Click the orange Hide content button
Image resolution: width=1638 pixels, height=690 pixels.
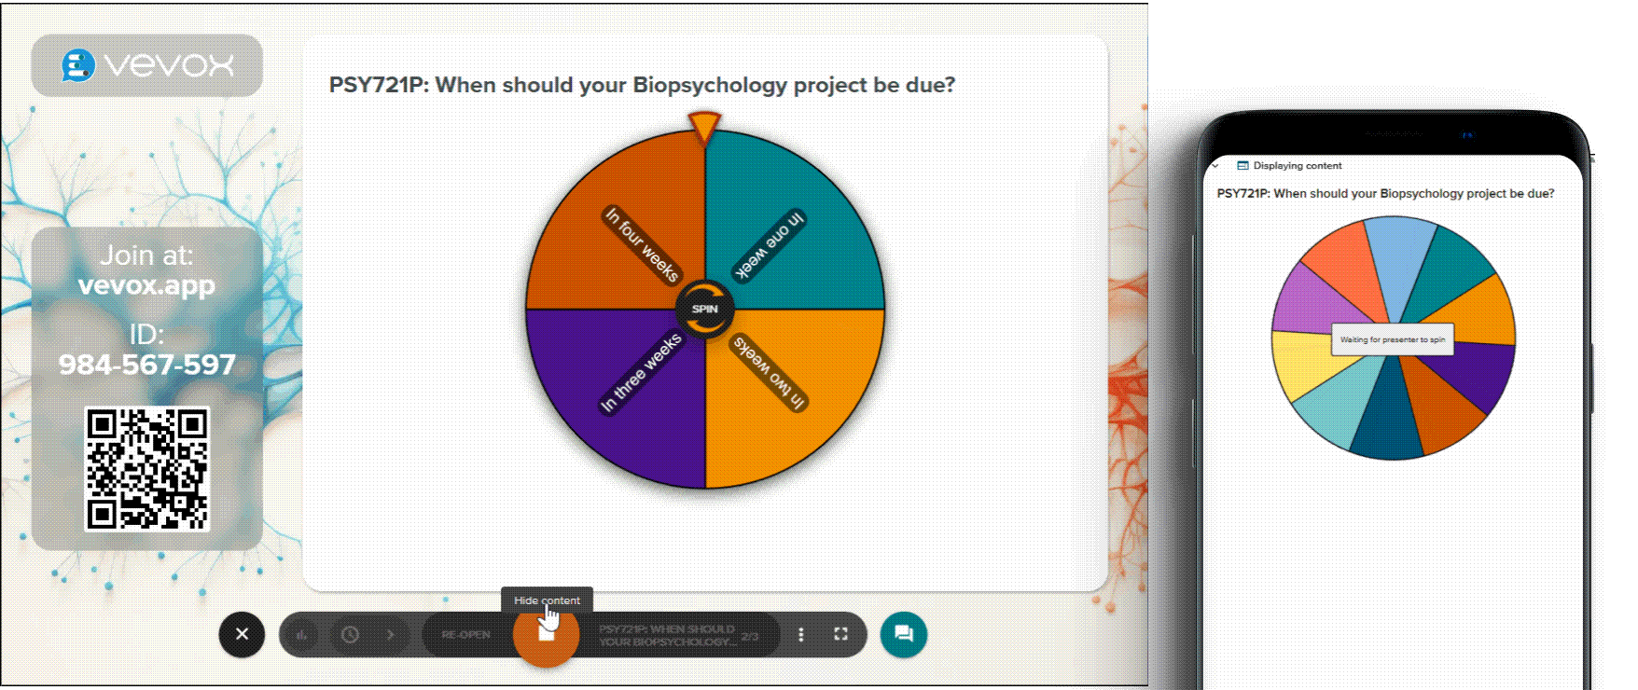546,634
